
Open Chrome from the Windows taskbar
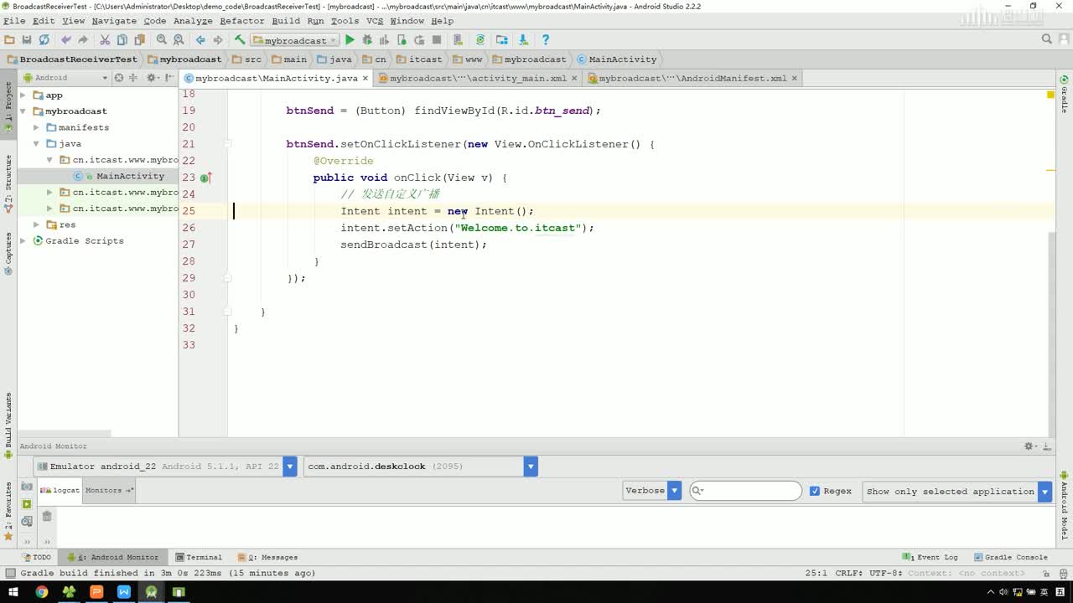tap(41, 592)
